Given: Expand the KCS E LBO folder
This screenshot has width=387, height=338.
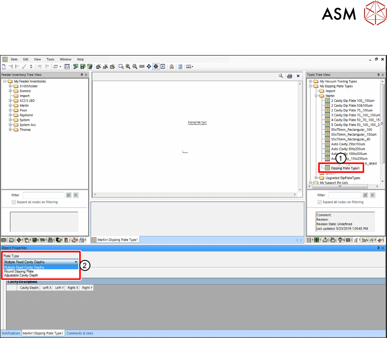Looking at the screenshot, I should 11,100.
